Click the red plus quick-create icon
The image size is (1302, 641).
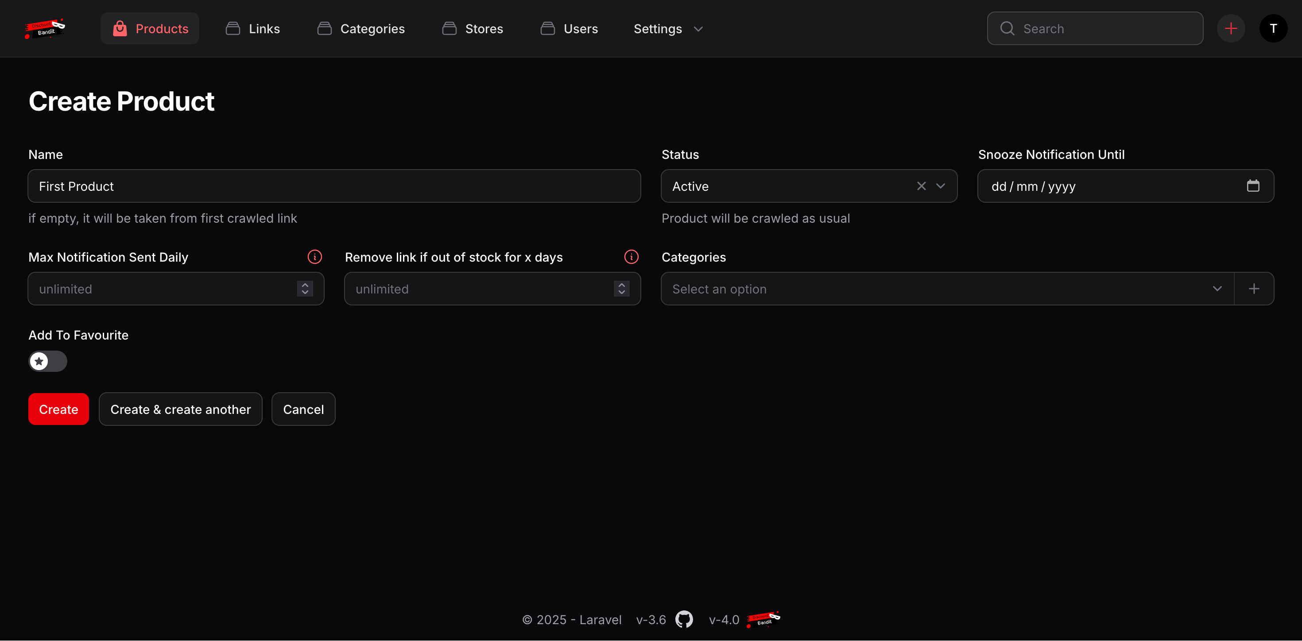(1231, 29)
